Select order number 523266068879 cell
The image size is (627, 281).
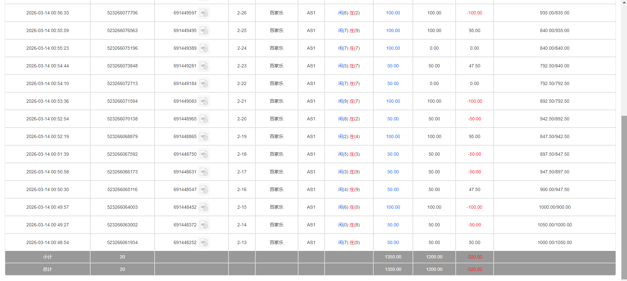pos(122,137)
